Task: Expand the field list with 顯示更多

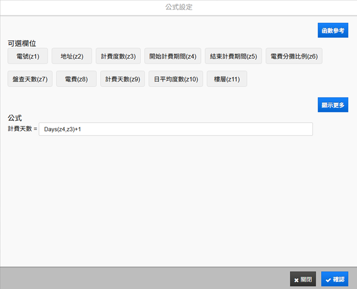Action: click(x=333, y=105)
